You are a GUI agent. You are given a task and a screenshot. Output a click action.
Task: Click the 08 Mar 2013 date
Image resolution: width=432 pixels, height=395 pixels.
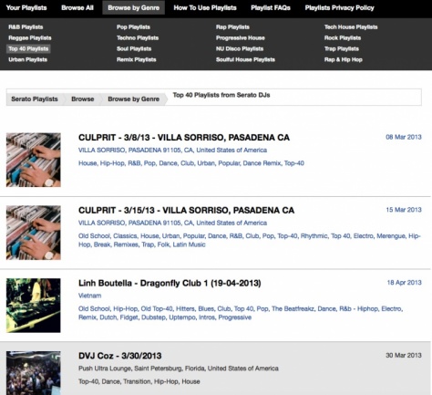point(404,137)
